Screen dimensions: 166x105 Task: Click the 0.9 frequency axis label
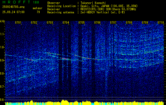[2, 60]
